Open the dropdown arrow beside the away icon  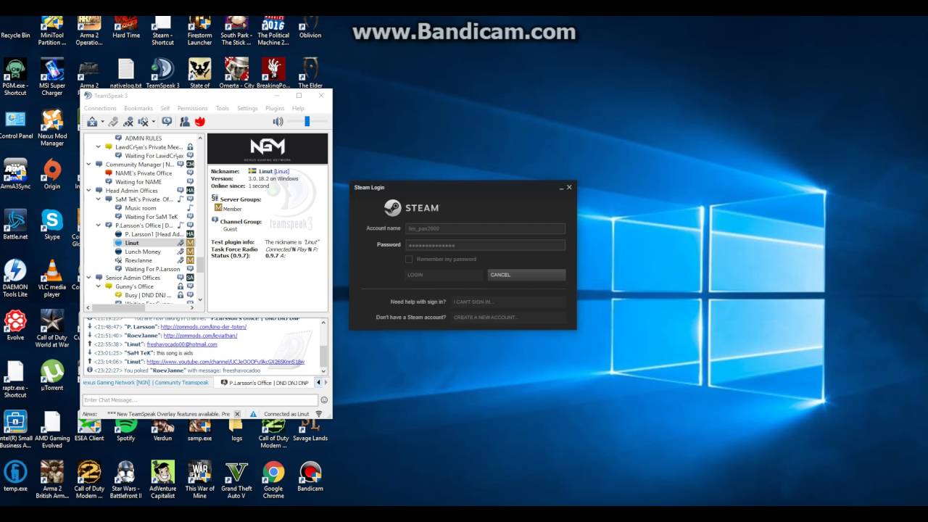click(154, 122)
